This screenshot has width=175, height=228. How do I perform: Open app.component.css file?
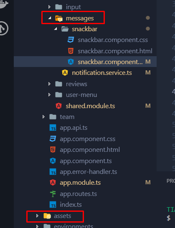coord(88,139)
